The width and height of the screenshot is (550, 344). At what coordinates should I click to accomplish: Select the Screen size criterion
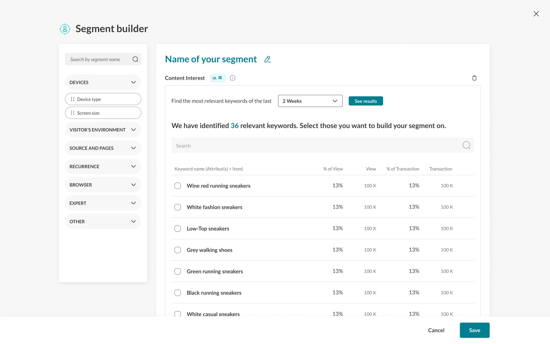(103, 113)
